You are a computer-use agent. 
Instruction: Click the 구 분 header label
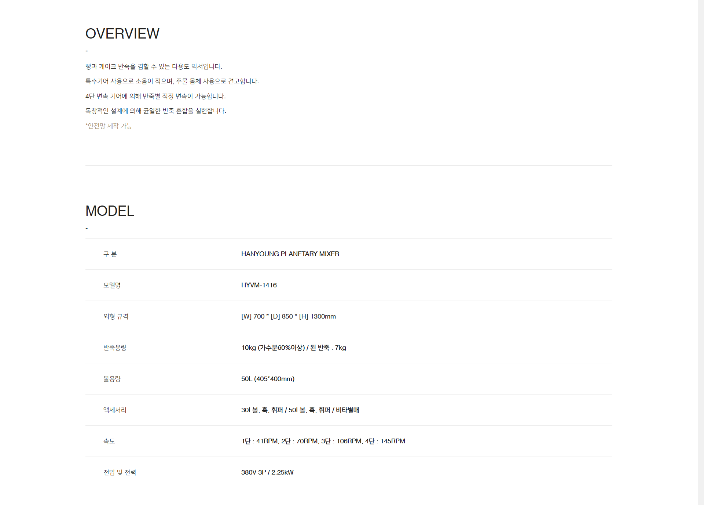110,254
